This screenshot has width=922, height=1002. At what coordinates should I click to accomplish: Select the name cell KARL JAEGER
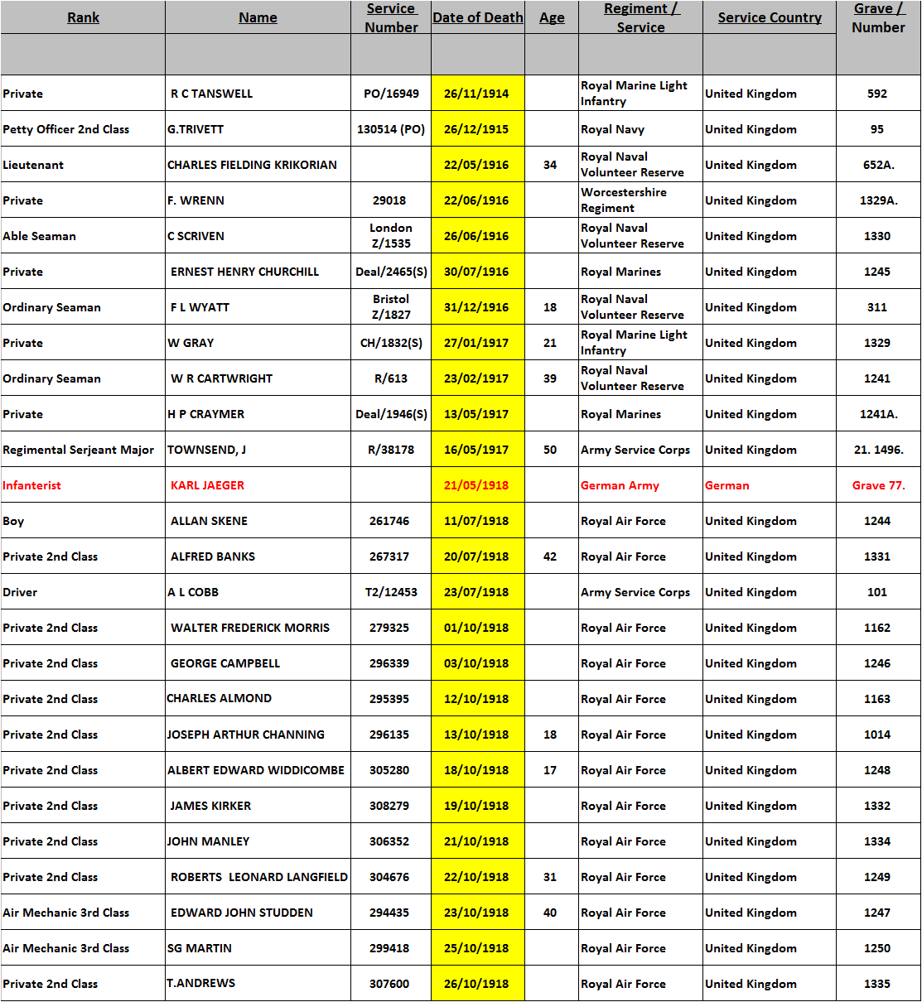pyautogui.click(x=207, y=485)
